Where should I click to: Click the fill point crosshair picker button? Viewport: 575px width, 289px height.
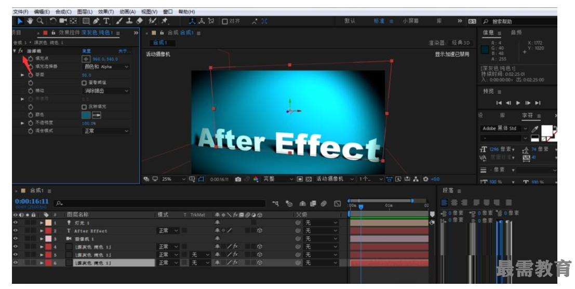click(x=86, y=59)
